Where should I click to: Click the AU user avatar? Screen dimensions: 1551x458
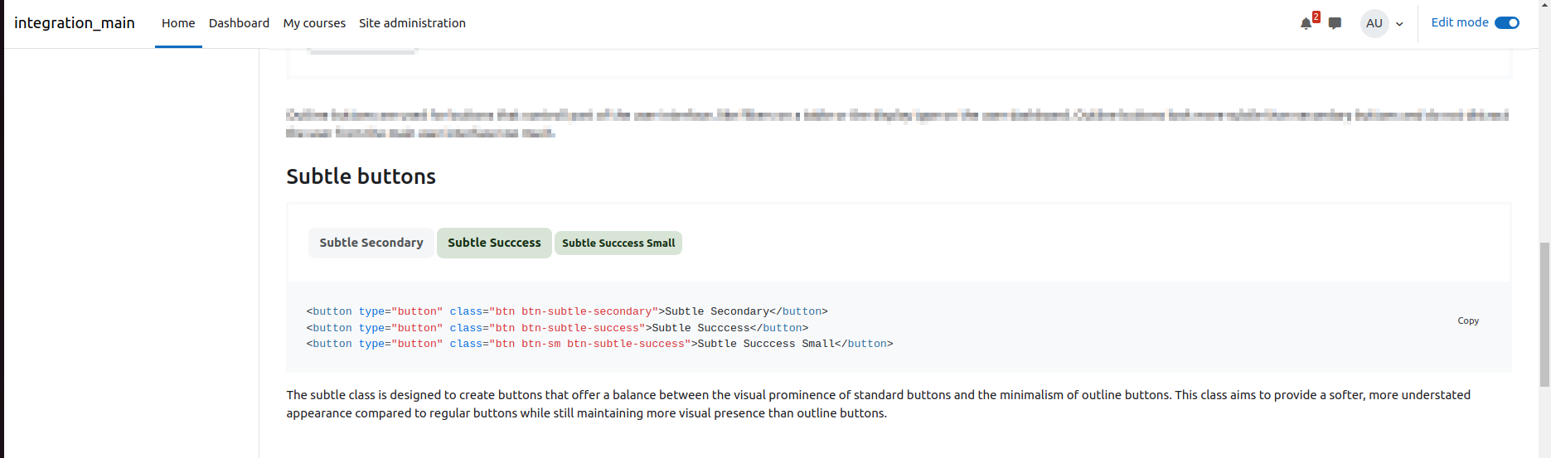tap(1374, 23)
